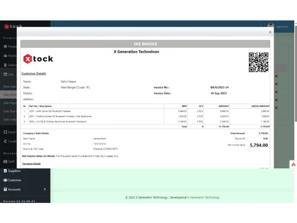
Task: Open the Estimate menu icon in sidebar
Action: (x=5, y=65)
